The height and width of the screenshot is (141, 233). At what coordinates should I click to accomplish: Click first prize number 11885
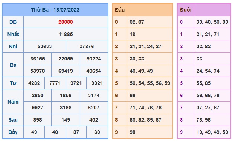point(66,34)
